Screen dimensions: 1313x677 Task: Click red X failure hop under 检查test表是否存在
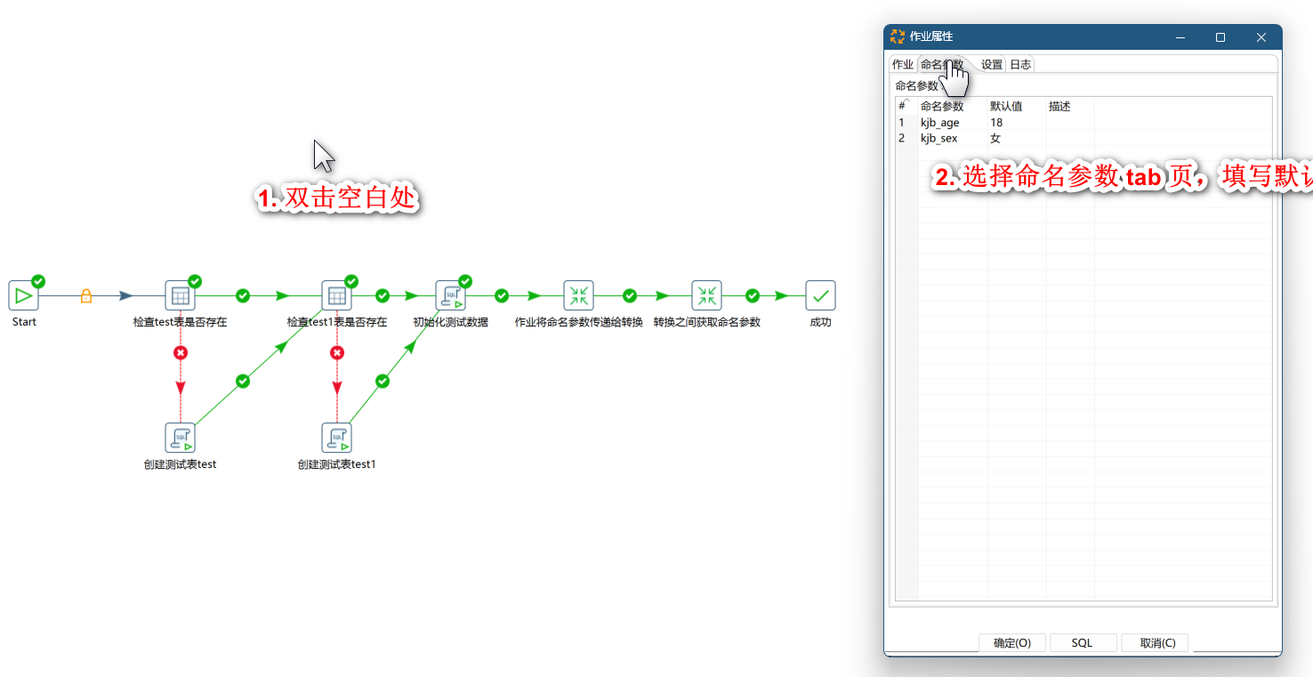[x=181, y=353]
